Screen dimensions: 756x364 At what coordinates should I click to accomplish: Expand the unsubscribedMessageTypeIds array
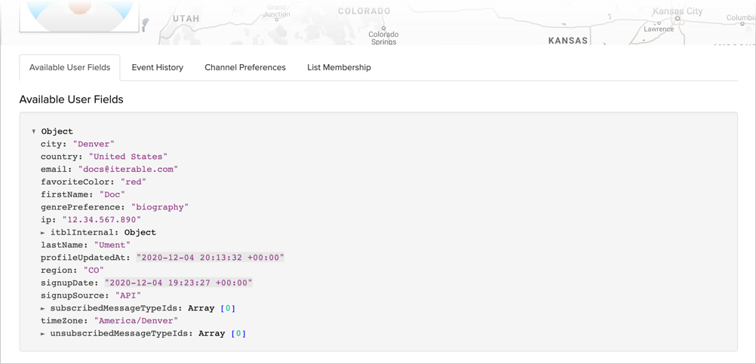point(43,334)
